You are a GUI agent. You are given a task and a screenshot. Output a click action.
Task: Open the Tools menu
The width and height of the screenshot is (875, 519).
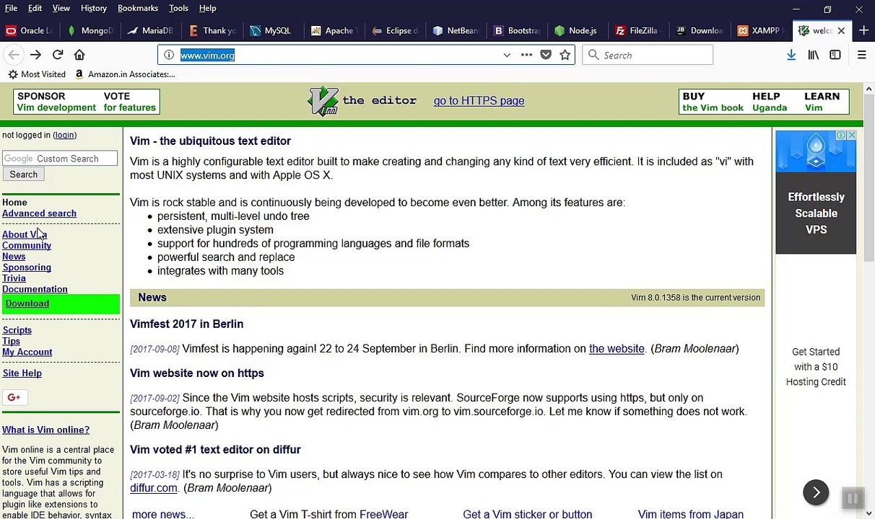178,8
